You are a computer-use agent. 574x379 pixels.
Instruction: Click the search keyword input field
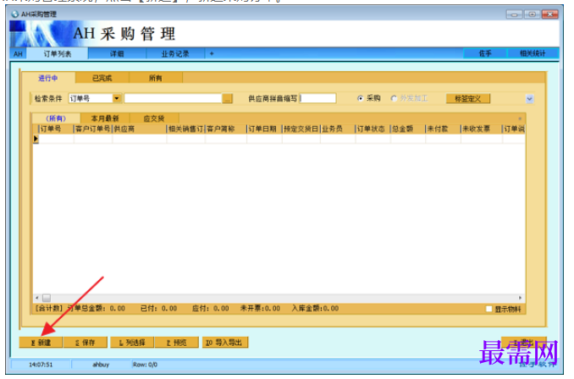click(x=174, y=98)
